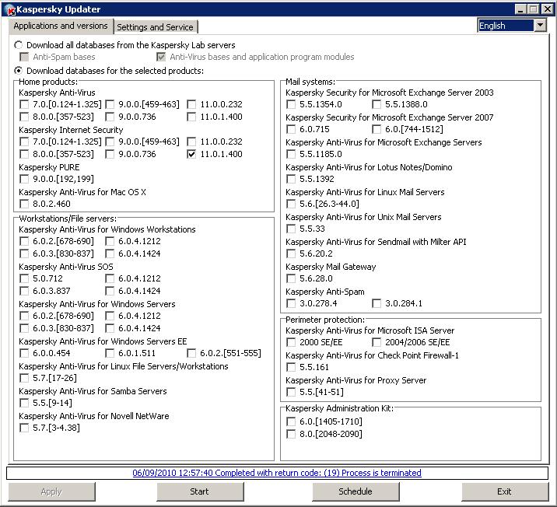557x507 pixels.
Task: Check Anti-Virus SOS 5.0.712
Action: [x=24, y=278]
